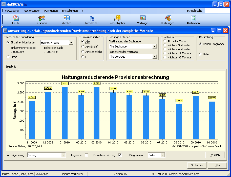
Task: Choose AP (direkt) commission type
Action: pyautogui.click(x=83, y=46)
